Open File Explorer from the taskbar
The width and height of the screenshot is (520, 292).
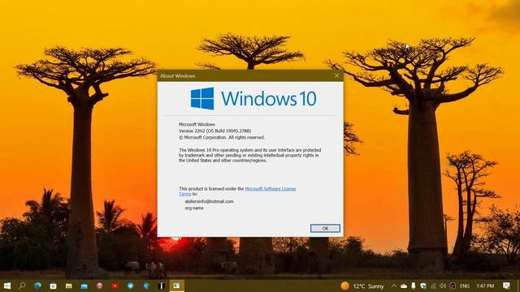click(x=68, y=286)
